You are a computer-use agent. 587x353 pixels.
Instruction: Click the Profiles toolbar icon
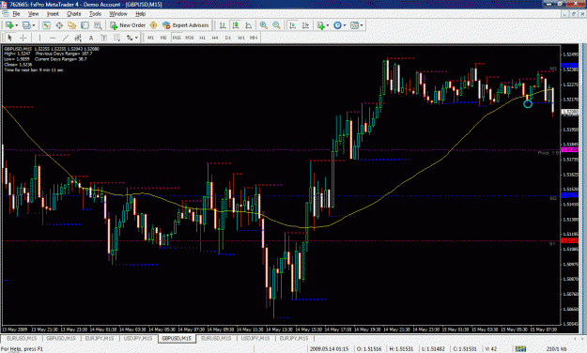click(x=26, y=25)
